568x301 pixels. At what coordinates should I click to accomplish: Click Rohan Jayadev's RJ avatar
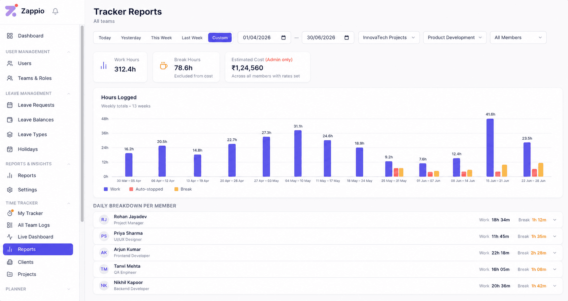[104, 220]
